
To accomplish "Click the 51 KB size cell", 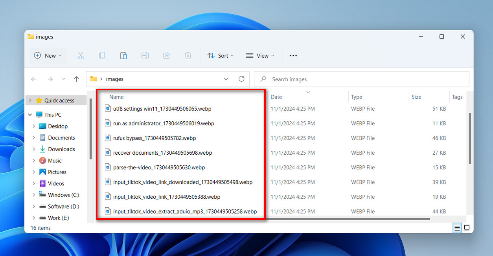I will 439,109.
